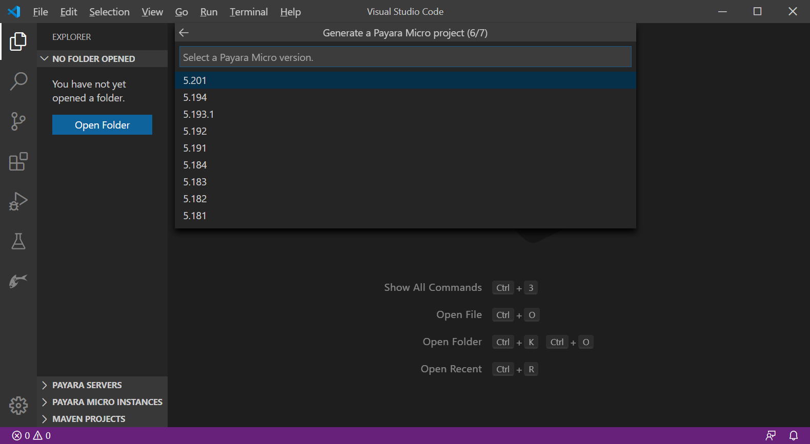Screen dimensions: 810x444
Task: Click the Show All Commands label
Action: [x=433, y=287]
